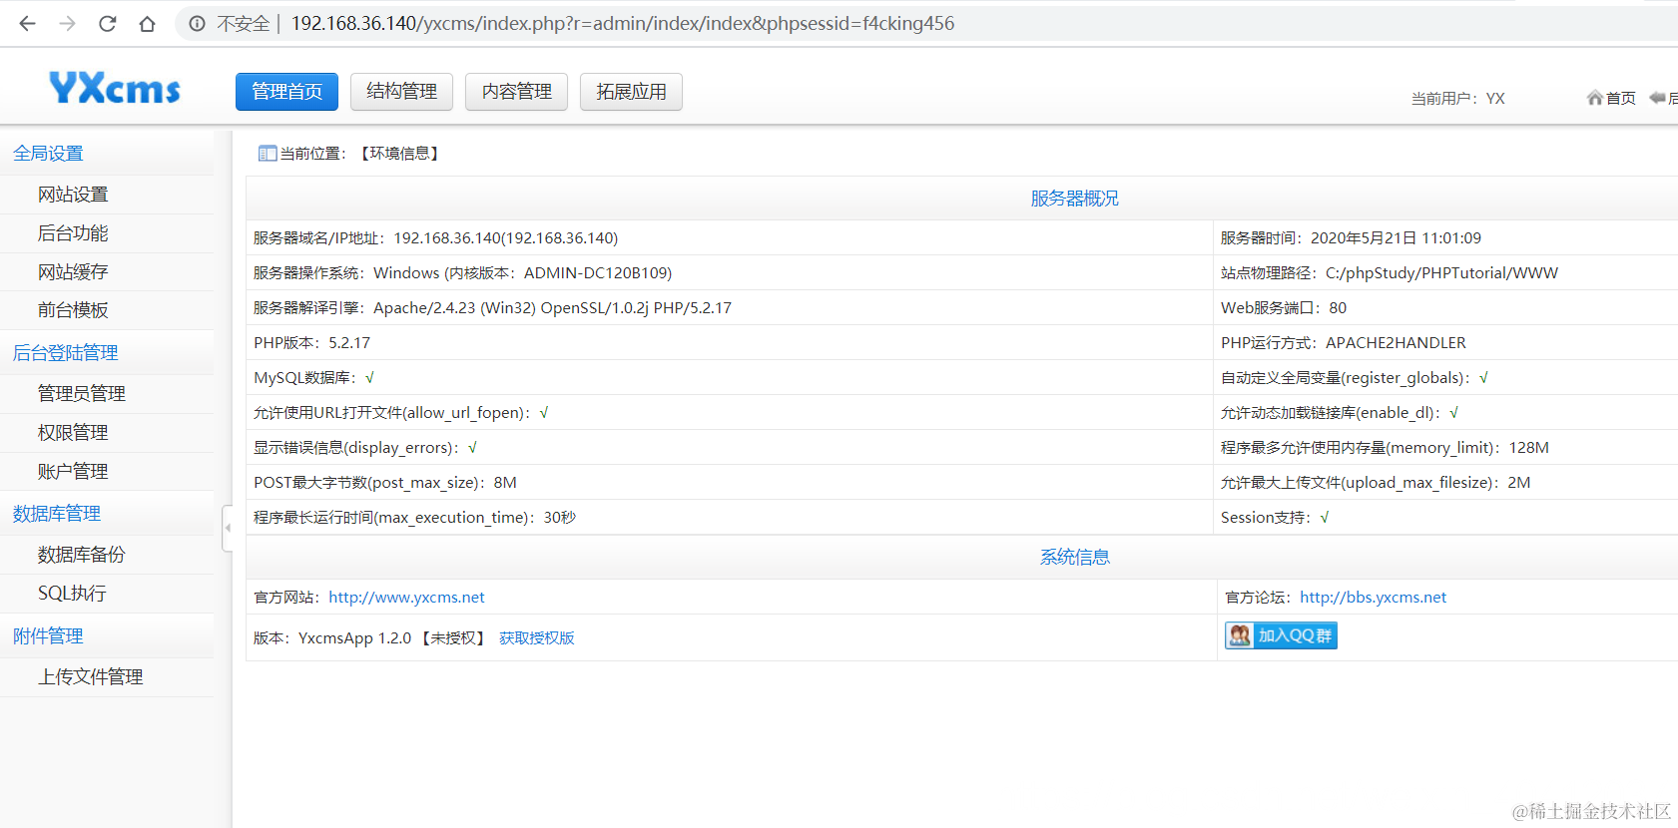Click the 首页 link in the header
1678x828 pixels.
1620,98
